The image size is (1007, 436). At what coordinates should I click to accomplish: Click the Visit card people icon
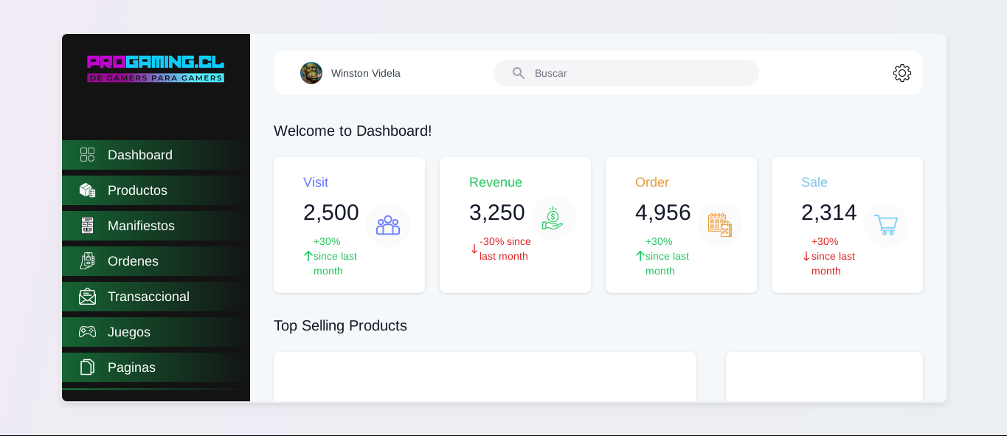[387, 225]
